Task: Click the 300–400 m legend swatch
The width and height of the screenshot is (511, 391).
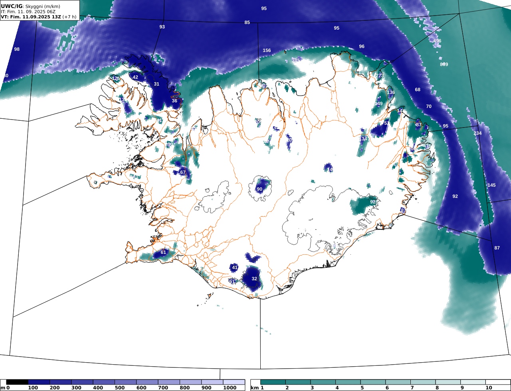Action: (82, 382)
